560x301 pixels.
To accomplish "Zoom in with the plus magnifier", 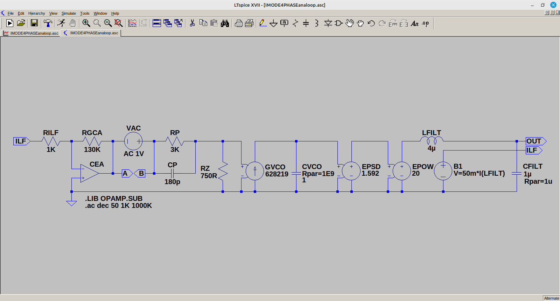I will 86,23.
